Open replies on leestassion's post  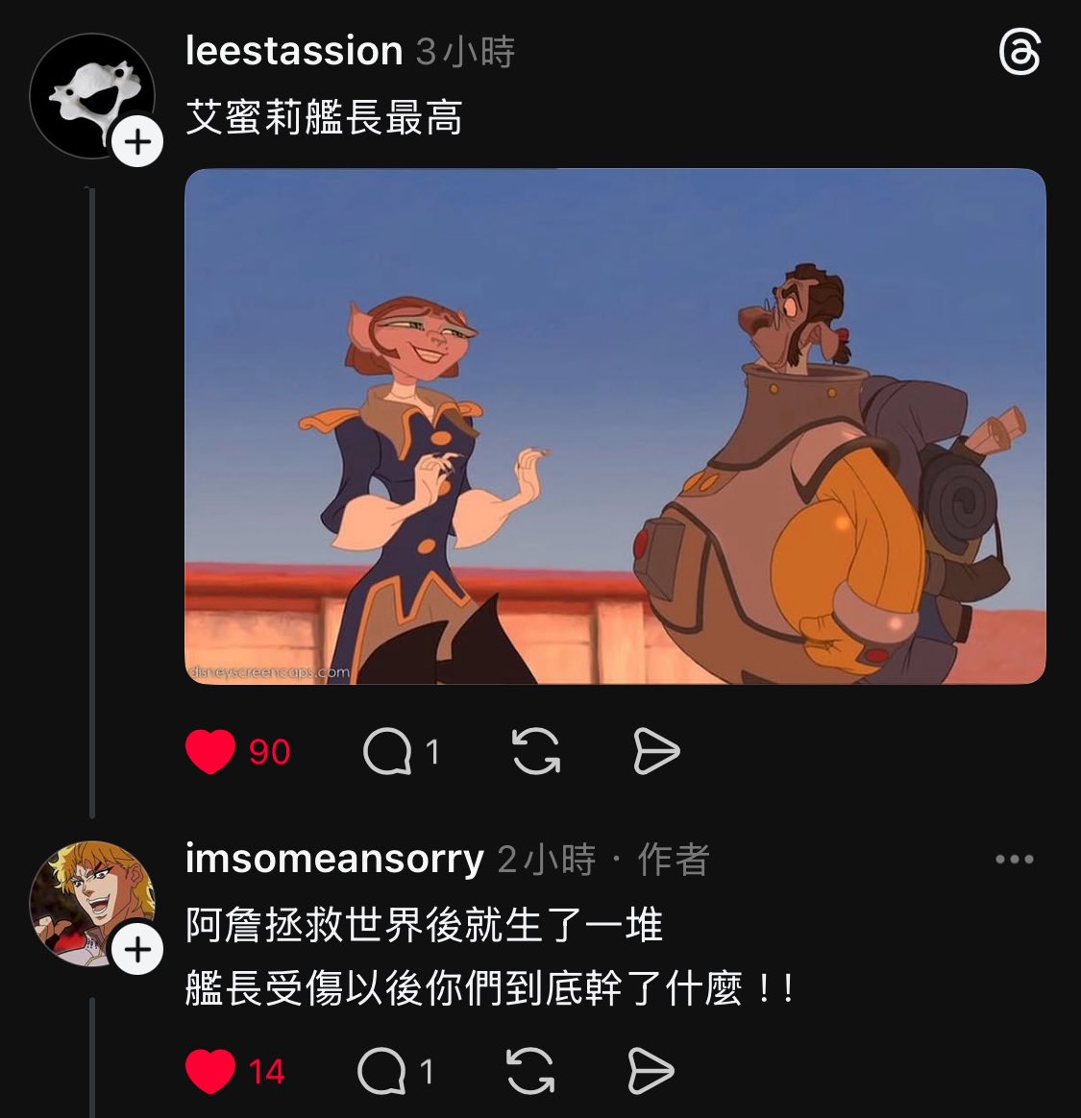[x=387, y=752]
